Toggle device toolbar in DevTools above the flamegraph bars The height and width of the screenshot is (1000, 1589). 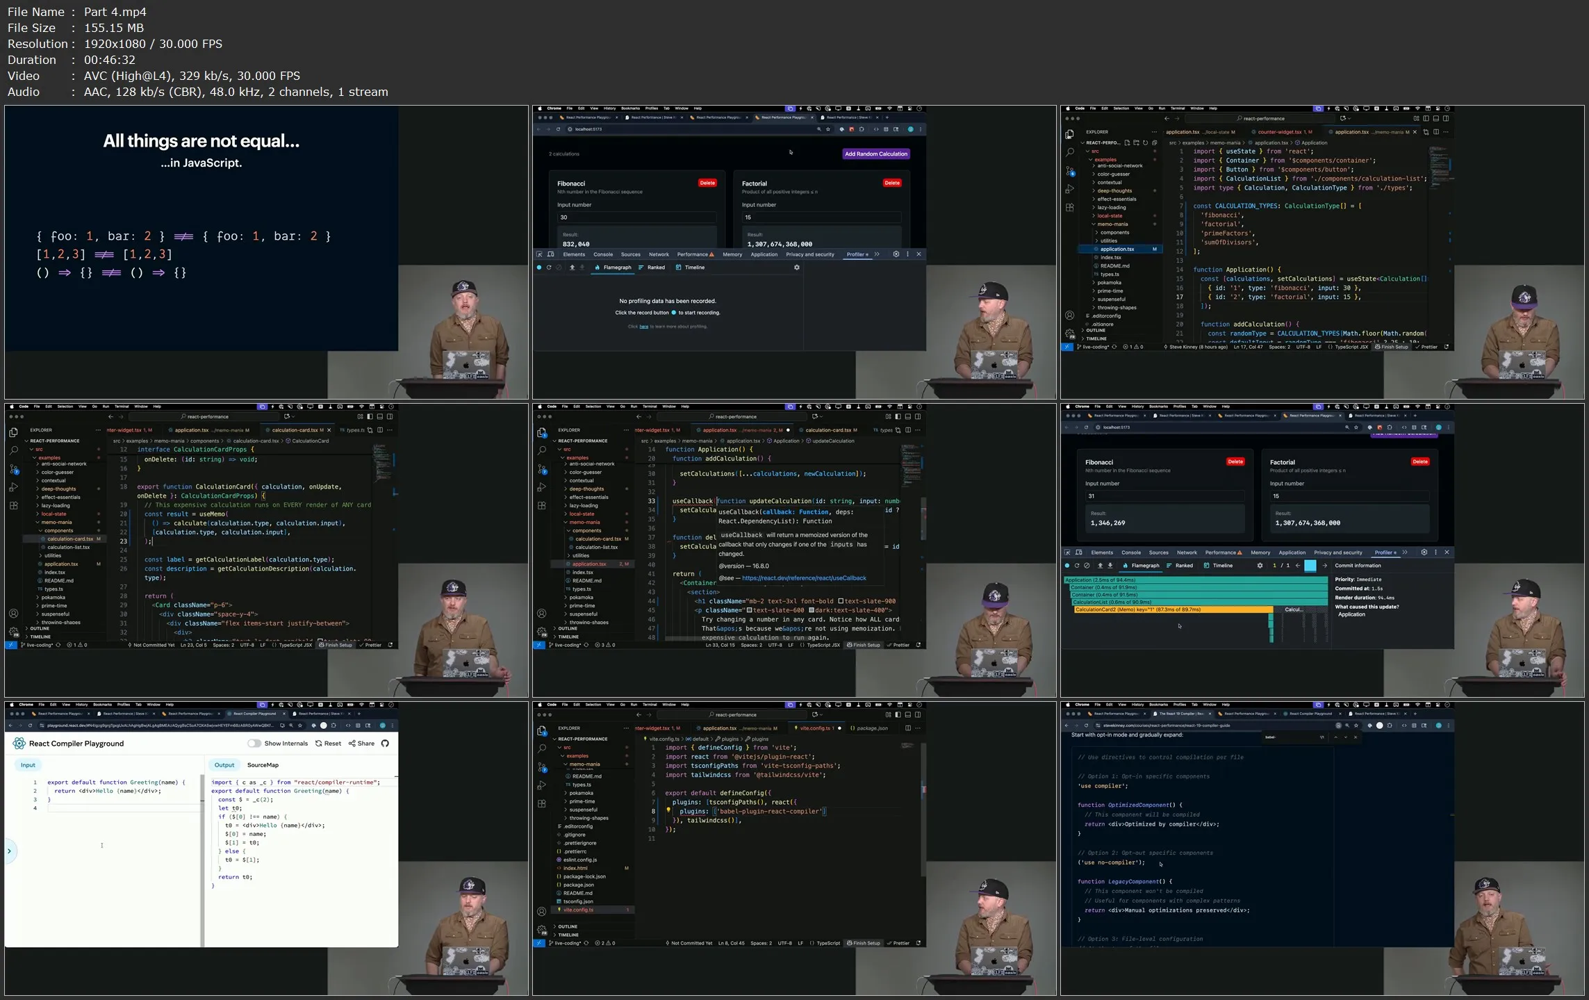[1079, 552]
